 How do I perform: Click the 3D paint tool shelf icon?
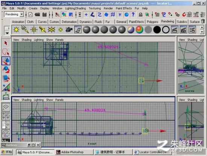[x=78, y=29]
